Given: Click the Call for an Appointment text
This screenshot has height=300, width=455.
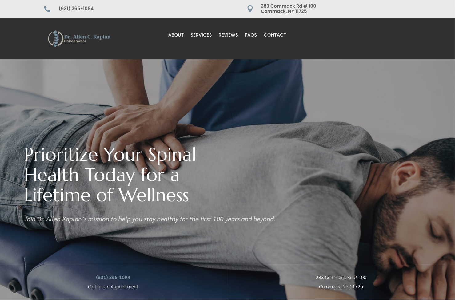Looking at the screenshot, I should pyautogui.click(x=113, y=286).
